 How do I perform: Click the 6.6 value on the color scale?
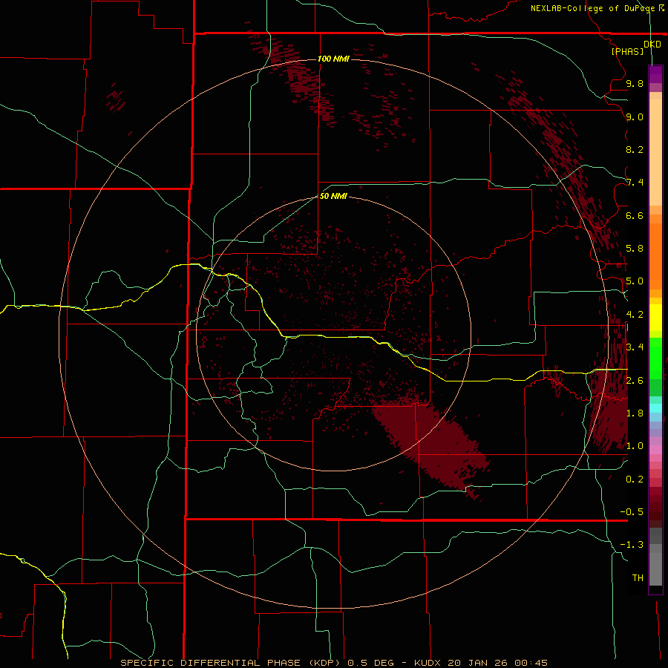(x=635, y=215)
